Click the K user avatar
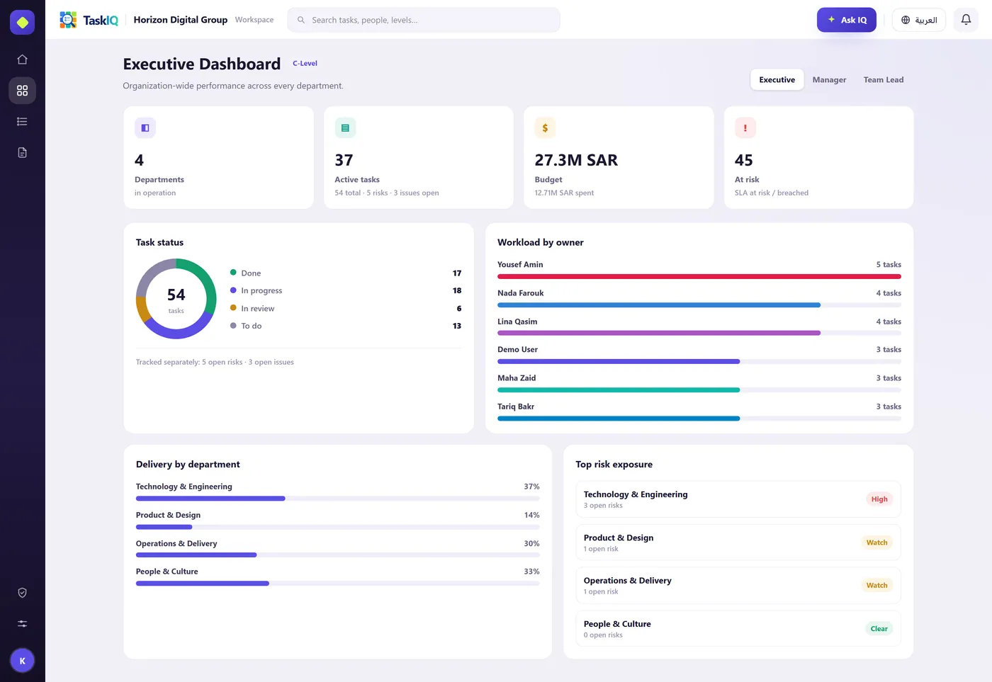This screenshot has width=992, height=682. 22,661
